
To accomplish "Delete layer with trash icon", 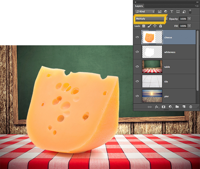I will 191,107.
